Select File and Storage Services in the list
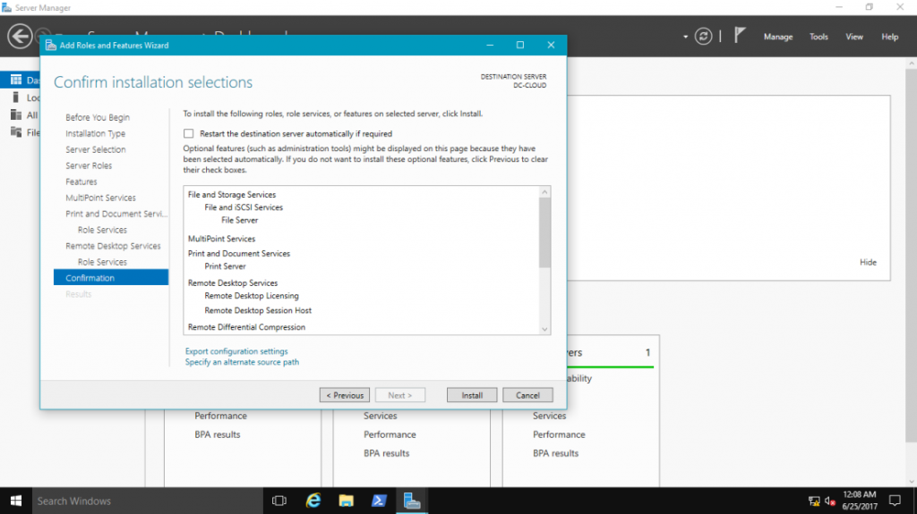Screen dimensions: 917x514 coord(232,195)
